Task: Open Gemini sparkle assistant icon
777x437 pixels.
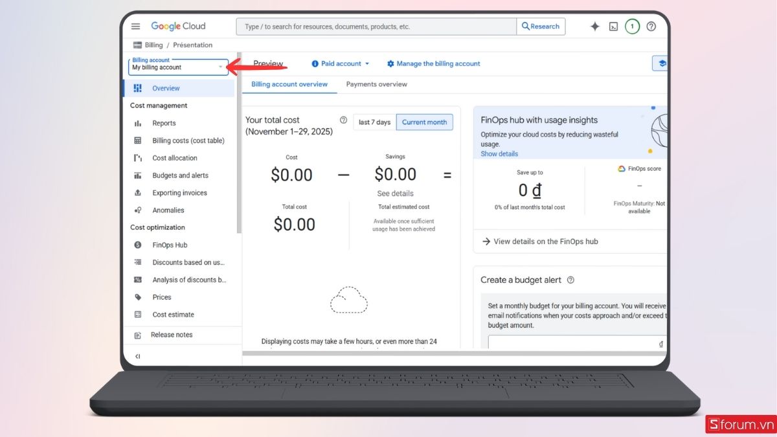Action: pos(595,27)
